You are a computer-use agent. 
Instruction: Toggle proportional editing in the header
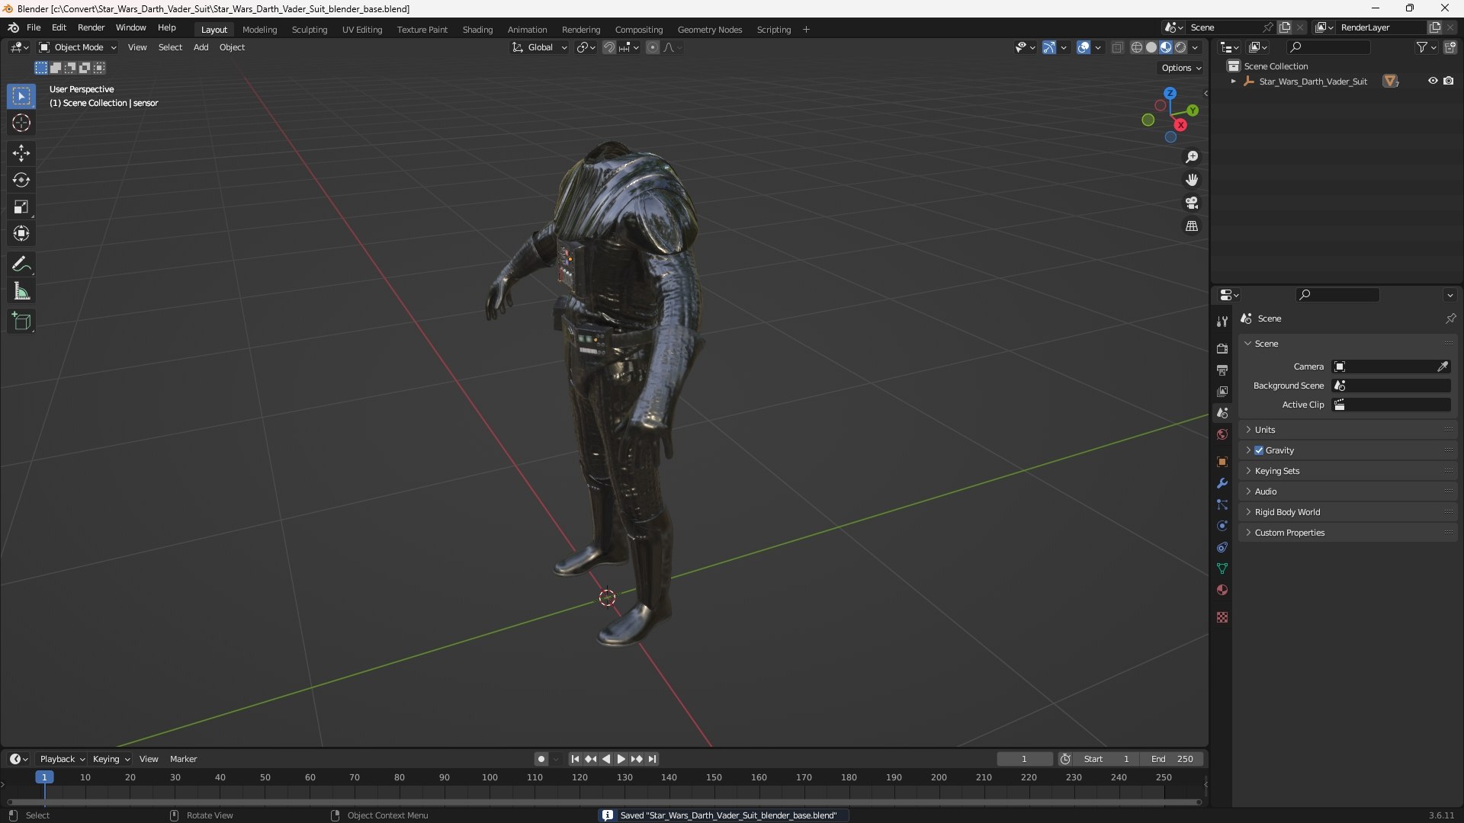[x=653, y=47]
